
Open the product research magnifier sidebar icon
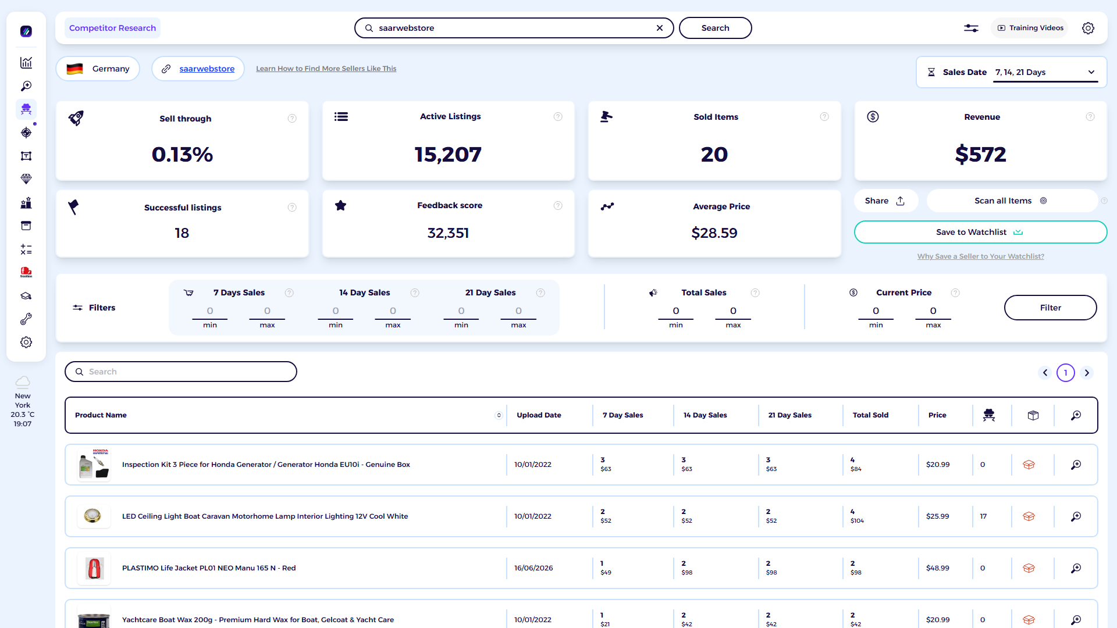point(26,86)
